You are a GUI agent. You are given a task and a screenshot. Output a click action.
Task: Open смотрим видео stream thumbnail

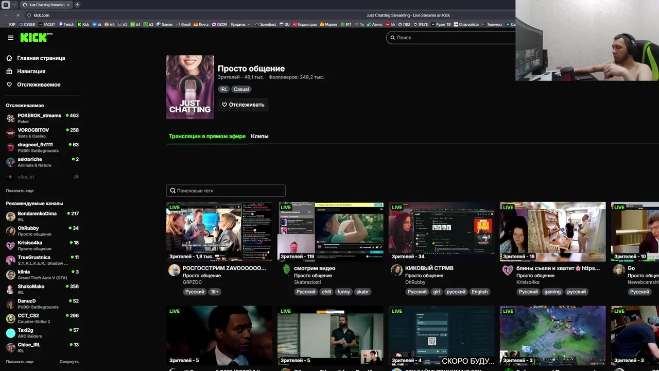point(331,232)
